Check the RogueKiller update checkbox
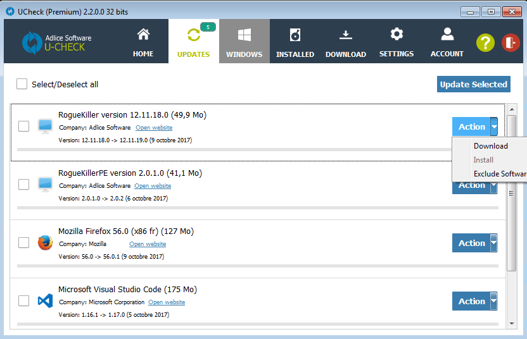The image size is (527, 339). point(23,126)
